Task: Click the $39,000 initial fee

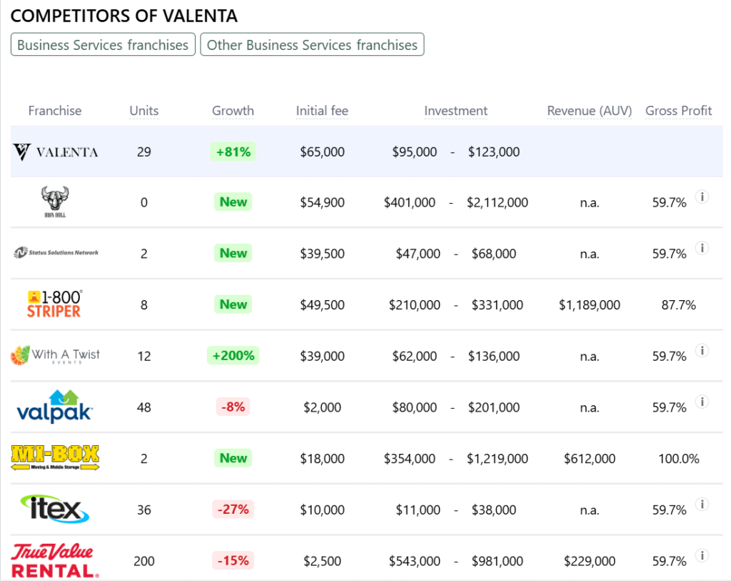Action: coord(322,357)
